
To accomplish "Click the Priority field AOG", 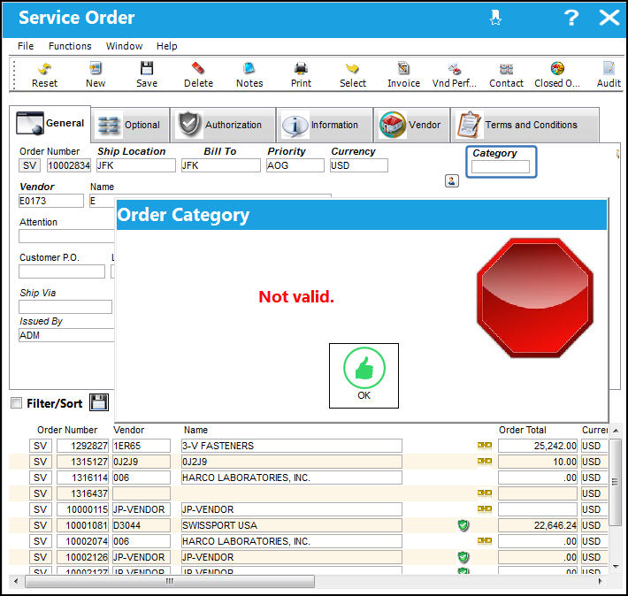I will pos(295,165).
